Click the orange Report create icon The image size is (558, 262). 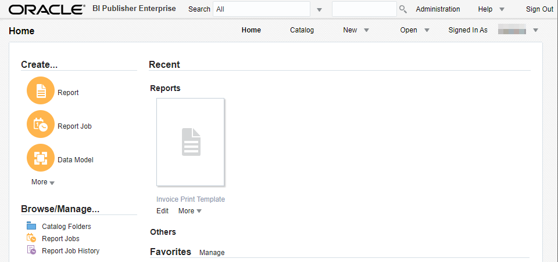[x=41, y=90]
